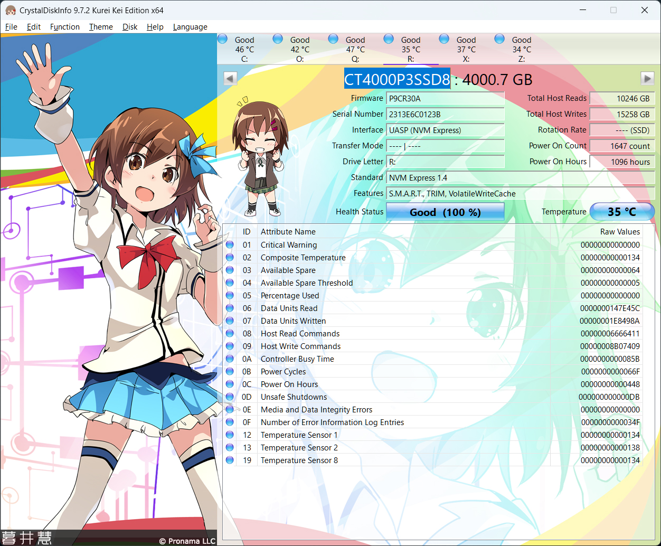The height and width of the screenshot is (546, 661).
Task: Select the Power On Hours attribute row name
Action: point(289,384)
